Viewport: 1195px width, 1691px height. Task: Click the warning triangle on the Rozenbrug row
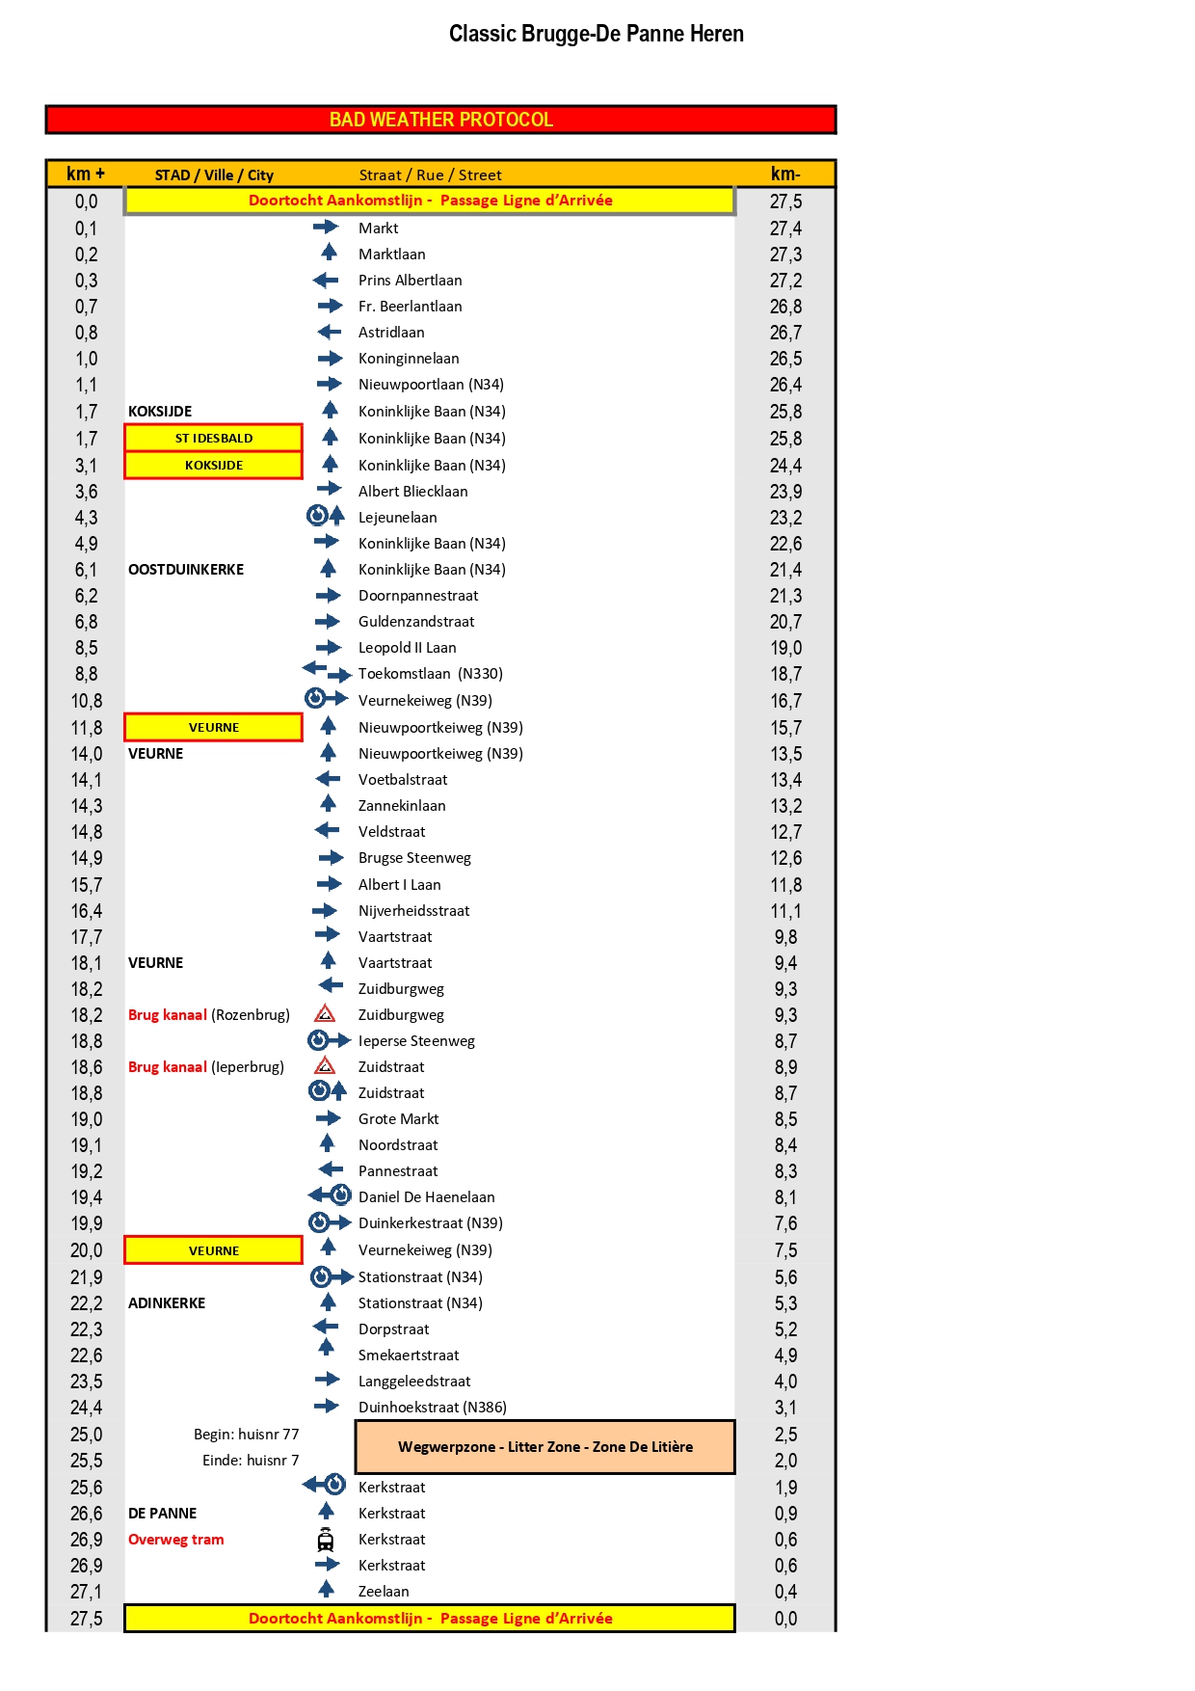tap(325, 1013)
